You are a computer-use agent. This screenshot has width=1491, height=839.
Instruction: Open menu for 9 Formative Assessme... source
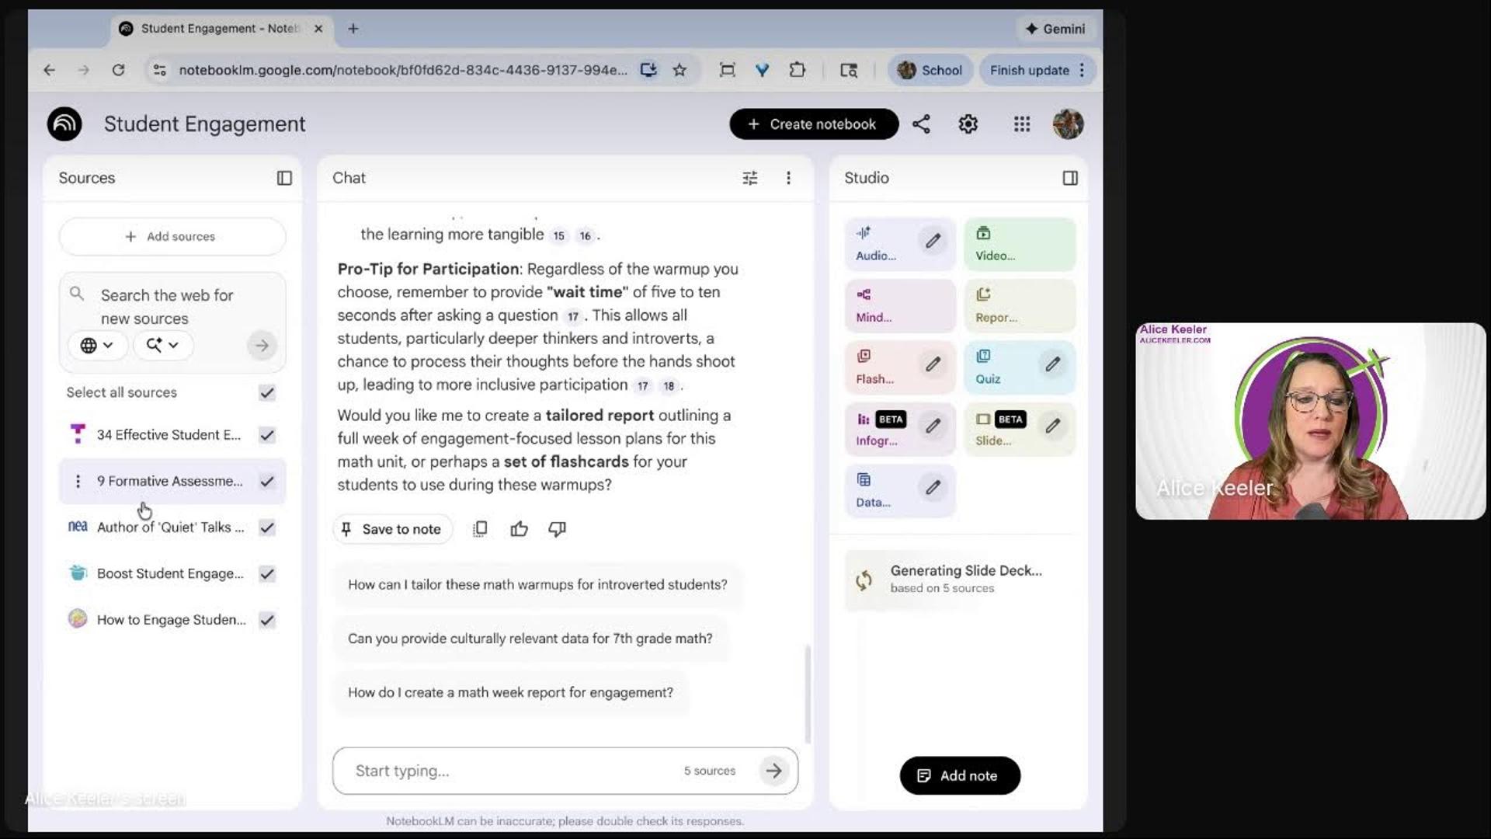78,482
